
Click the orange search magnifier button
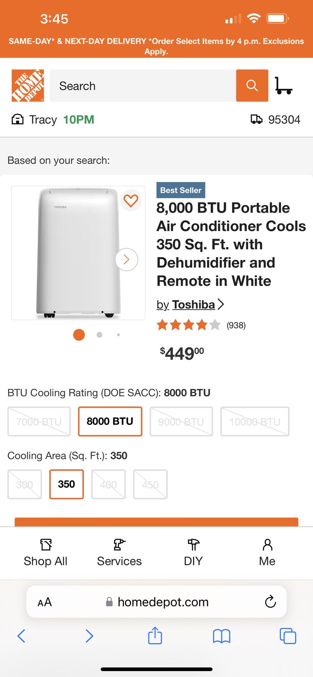coord(252,86)
